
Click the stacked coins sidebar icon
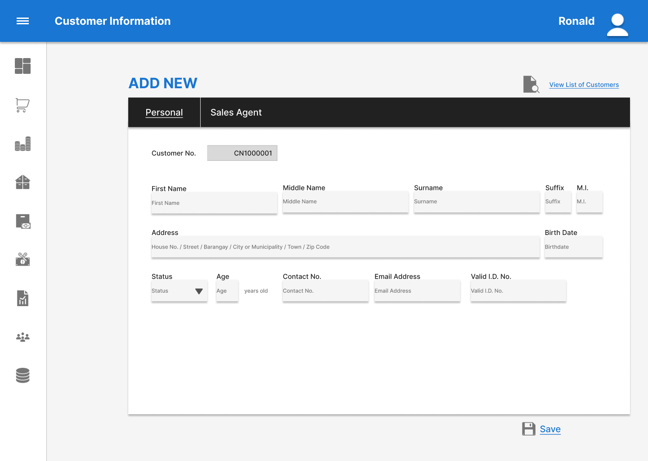click(22, 144)
